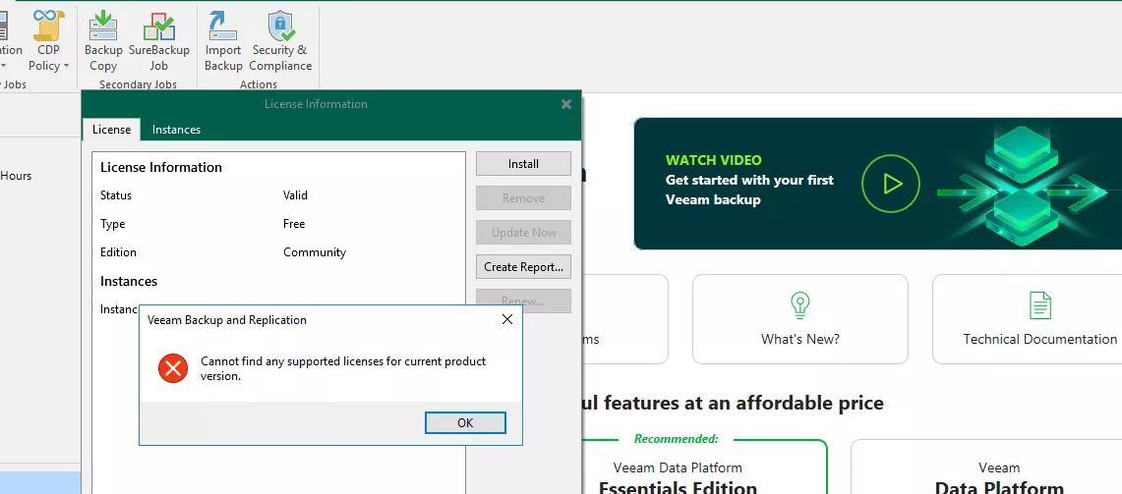Click the What's New lightbulb icon
The height and width of the screenshot is (494, 1122).
[799, 305]
